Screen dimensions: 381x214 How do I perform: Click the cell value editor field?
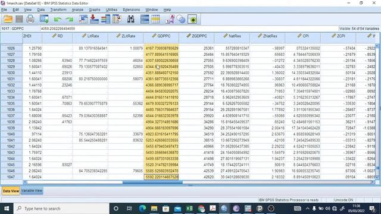coord(189,29)
